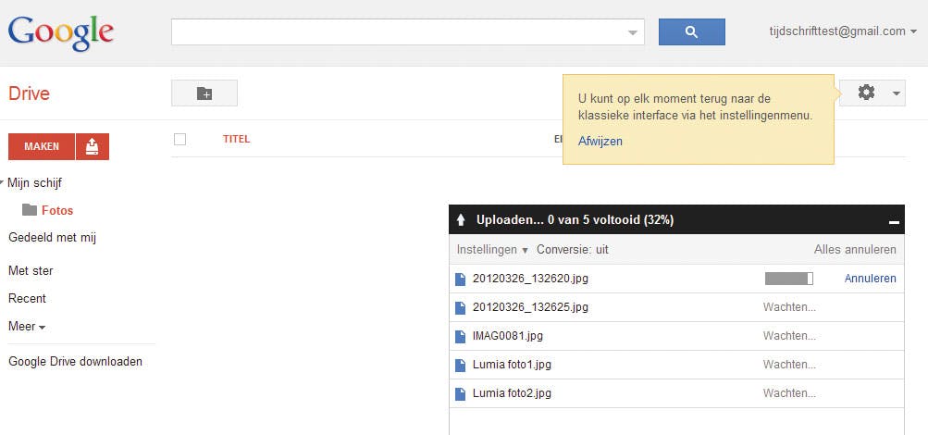Click the file name 20120326_132620.jpg

[530, 279]
